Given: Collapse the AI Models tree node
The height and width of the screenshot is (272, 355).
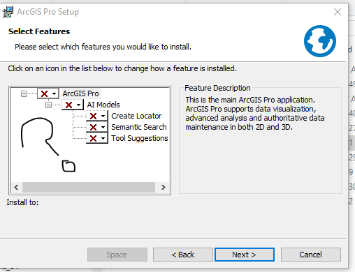Looking at the screenshot, I should point(48,105).
